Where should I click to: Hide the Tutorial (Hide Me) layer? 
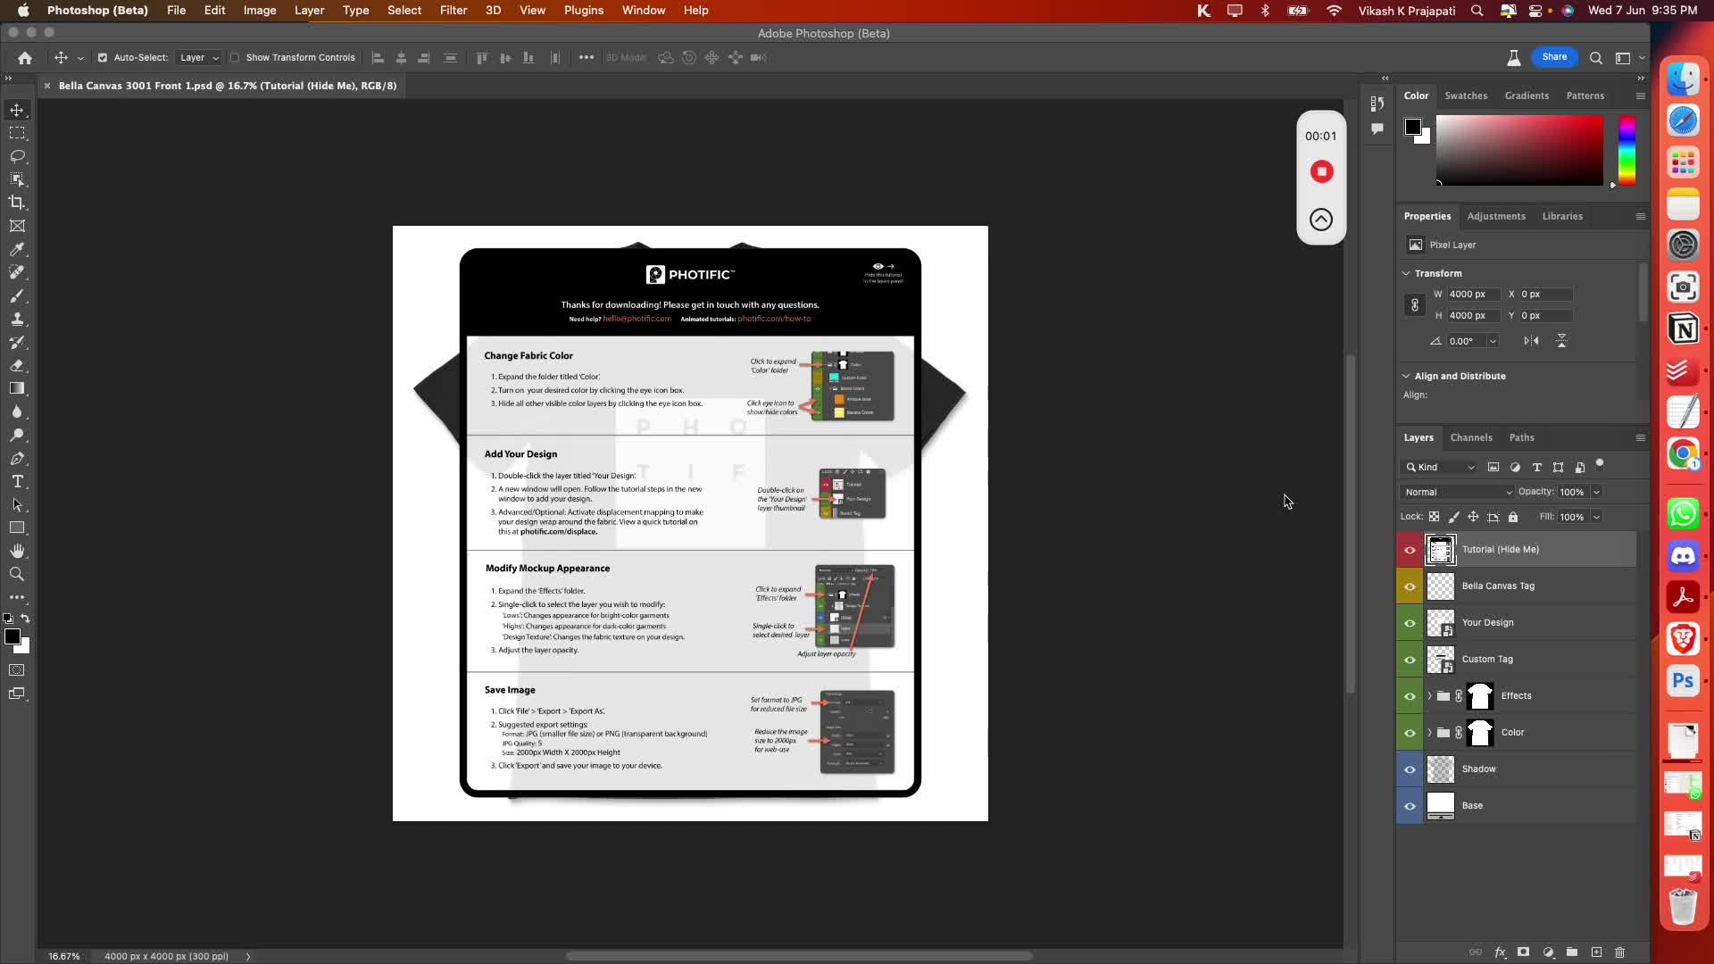[x=1410, y=550]
